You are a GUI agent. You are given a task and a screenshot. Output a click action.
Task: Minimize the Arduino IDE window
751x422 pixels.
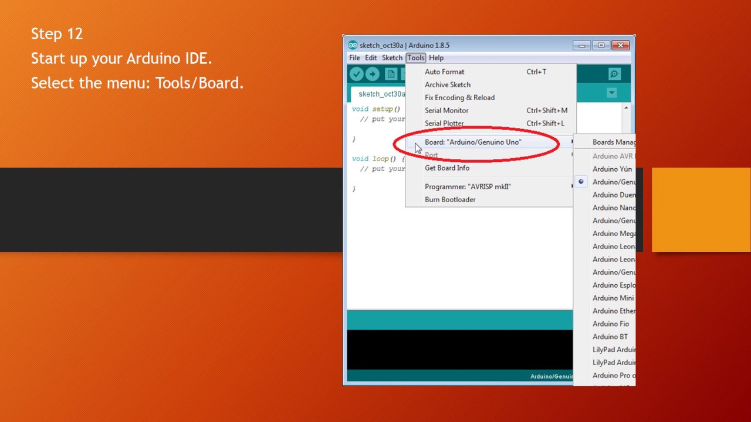pyautogui.click(x=582, y=45)
